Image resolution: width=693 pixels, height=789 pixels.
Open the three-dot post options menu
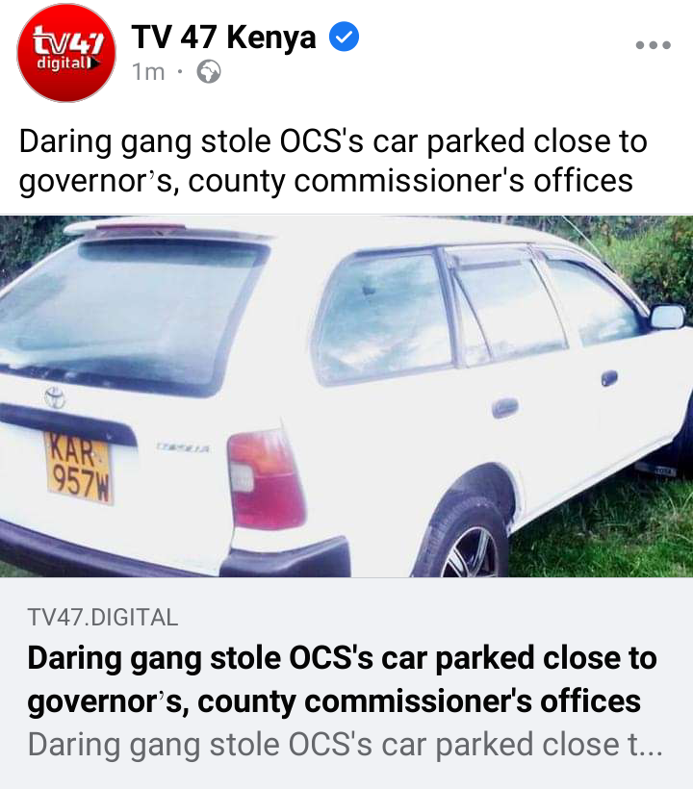pos(653,45)
